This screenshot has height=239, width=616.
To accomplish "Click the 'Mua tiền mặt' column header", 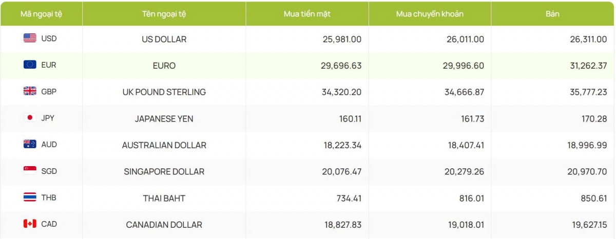I will pos(307,14).
